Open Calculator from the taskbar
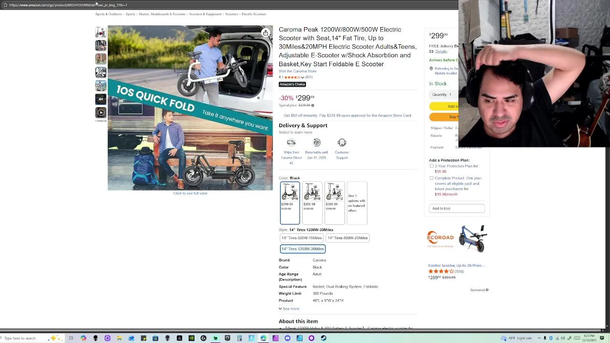Image resolution: width=610 pixels, height=343 pixels. pos(239,338)
